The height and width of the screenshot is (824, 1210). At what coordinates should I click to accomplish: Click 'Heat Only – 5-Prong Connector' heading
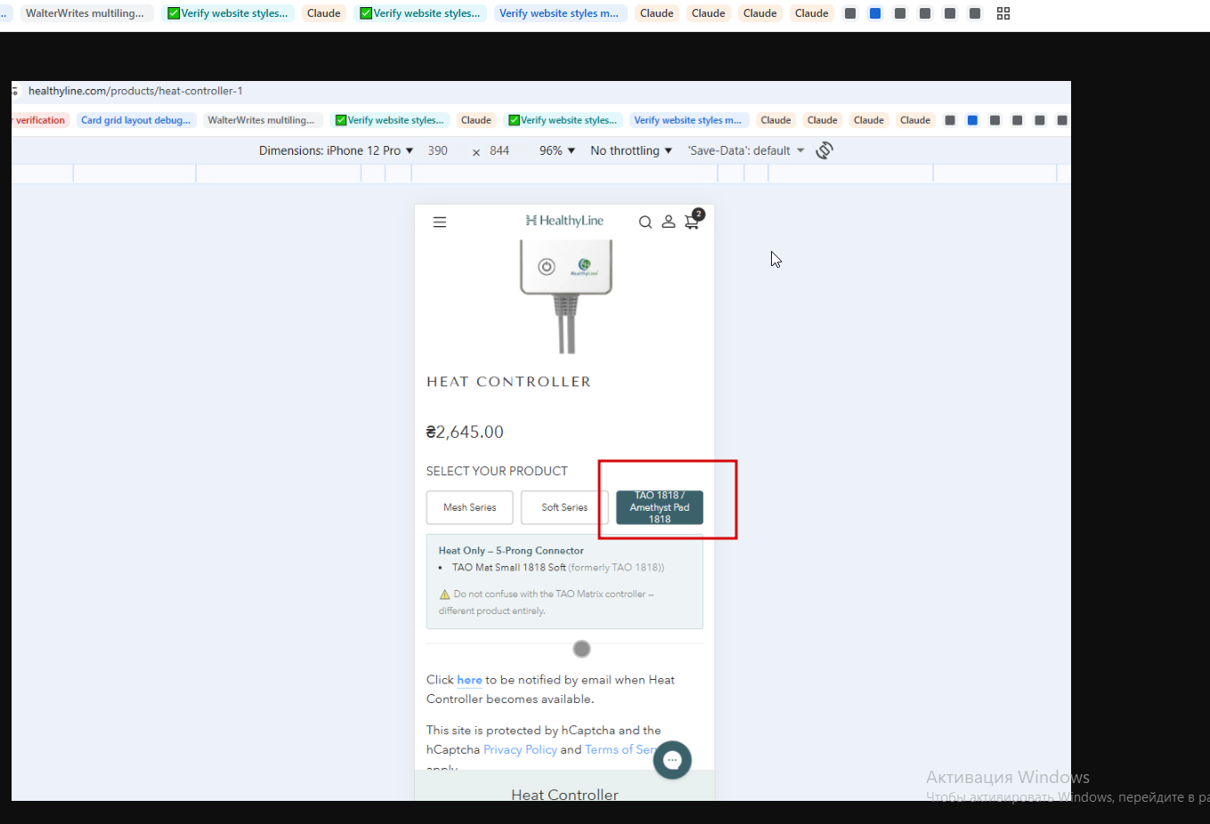[x=511, y=551]
